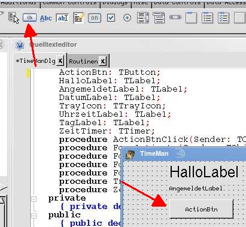Close the Routinen tab with its X

(x=103, y=61)
